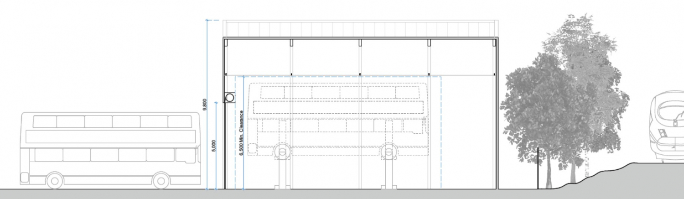Viewport: 684px width, 199px height.
Task: Click the "5,000" dimension label
Action: 214,146
